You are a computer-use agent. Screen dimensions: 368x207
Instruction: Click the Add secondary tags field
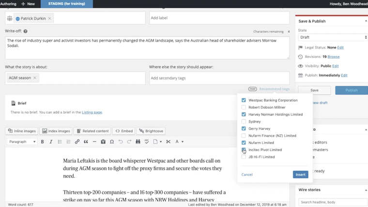[x=219, y=78]
